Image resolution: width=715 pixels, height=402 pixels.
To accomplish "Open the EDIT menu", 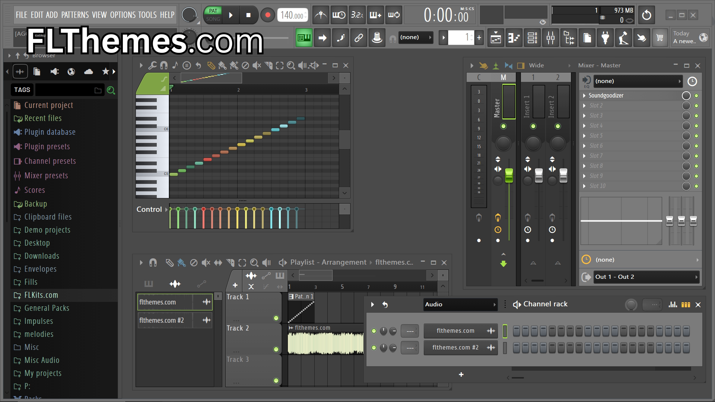I will click(x=37, y=15).
